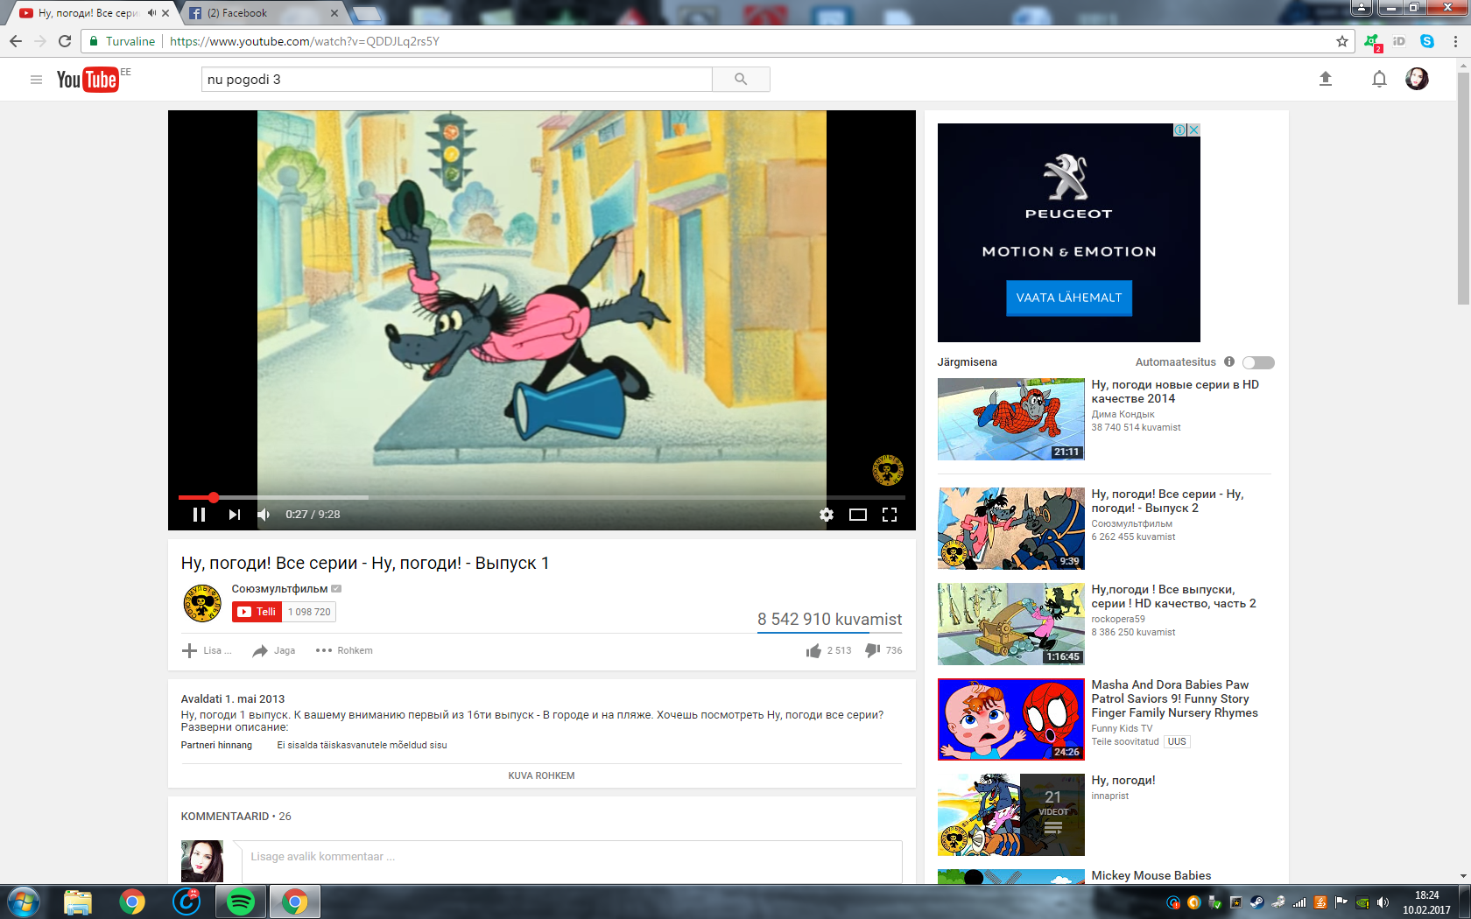Open the YouTube hamburger guide menu
Image resolution: width=1471 pixels, height=919 pixels.
point(36,80)
